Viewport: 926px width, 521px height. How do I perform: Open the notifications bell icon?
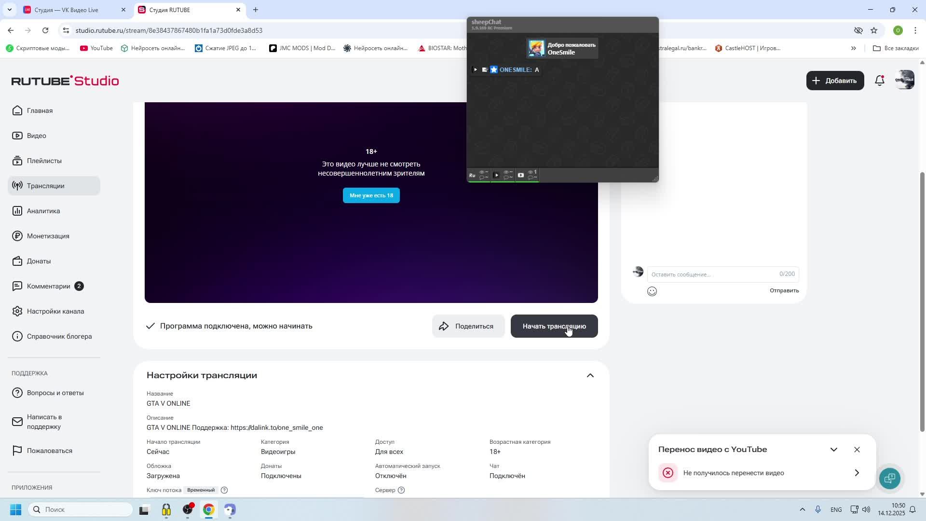click(880, 81)
